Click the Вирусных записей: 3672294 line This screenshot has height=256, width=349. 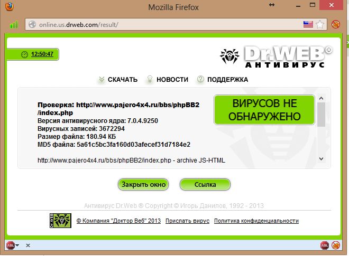click(81, 129)
